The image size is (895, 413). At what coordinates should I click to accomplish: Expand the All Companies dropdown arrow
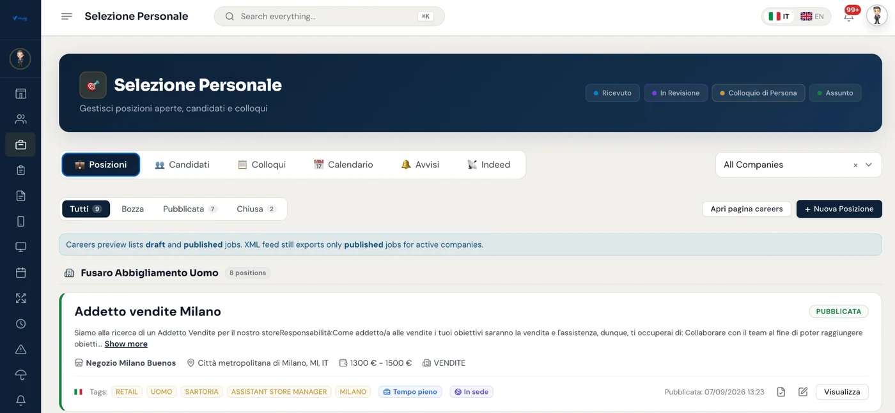pos(869,165)
